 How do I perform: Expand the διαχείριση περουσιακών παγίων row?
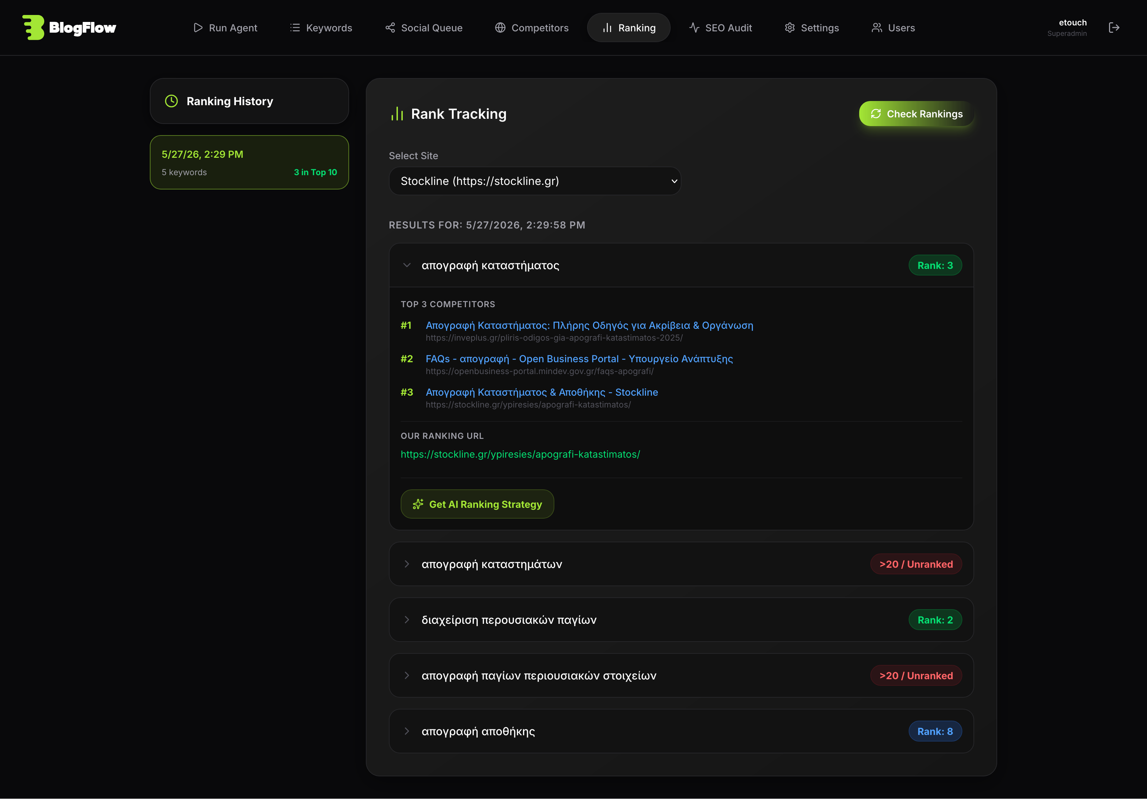pyautogui.click(x=682, y=620)
